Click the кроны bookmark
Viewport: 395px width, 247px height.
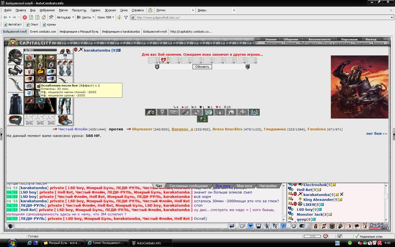(x=49, y=24)
